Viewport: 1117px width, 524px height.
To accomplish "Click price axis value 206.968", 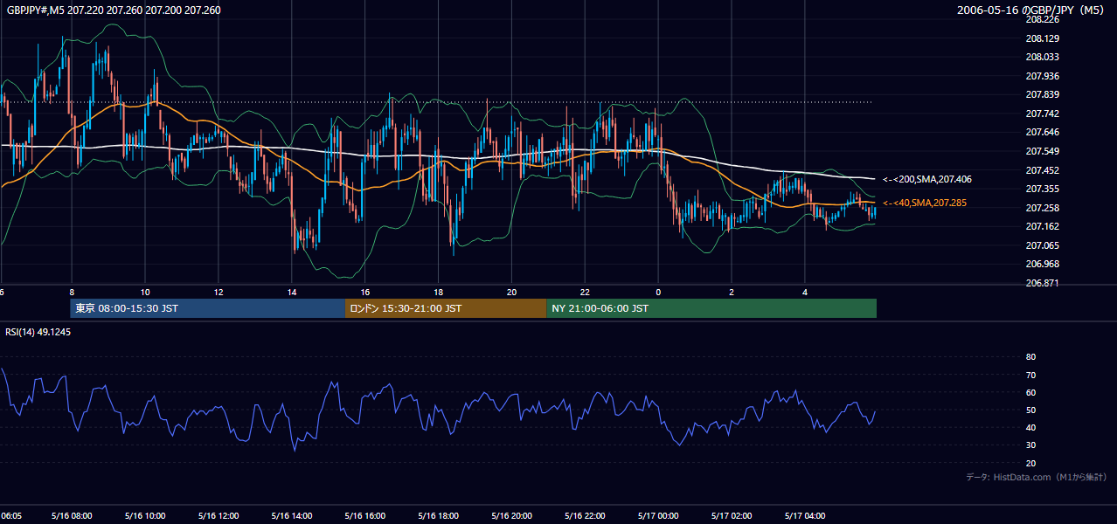I will pyautogui.click(x=1042, y=264).
